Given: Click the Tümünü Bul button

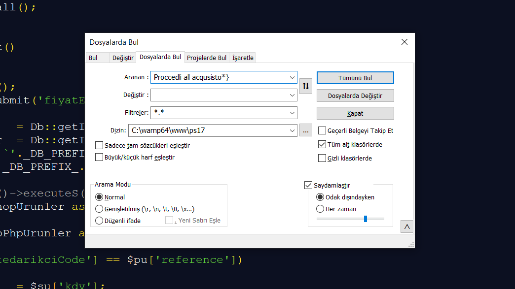Looking at the screenshot, I should click(x=355, y=78).
